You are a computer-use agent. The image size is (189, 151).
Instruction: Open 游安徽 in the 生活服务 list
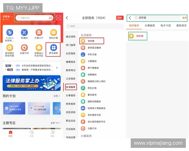tap(92, 41)
